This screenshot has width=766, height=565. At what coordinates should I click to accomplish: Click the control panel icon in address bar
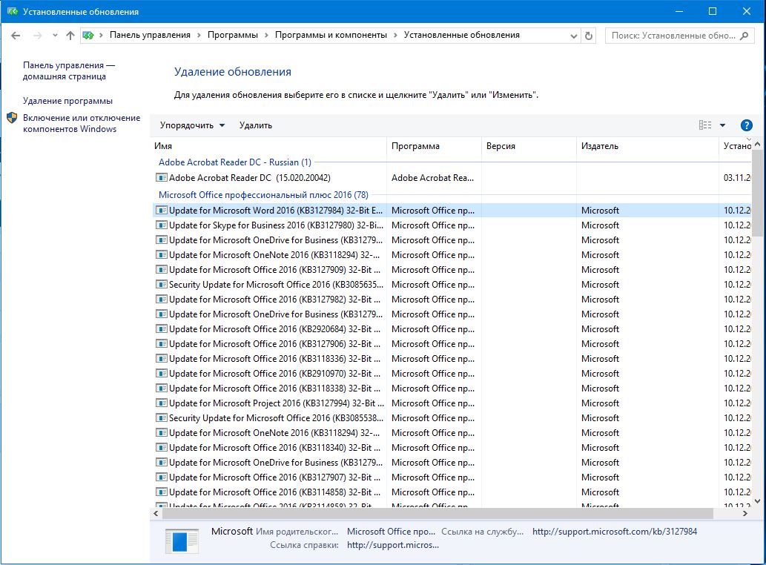89,35
